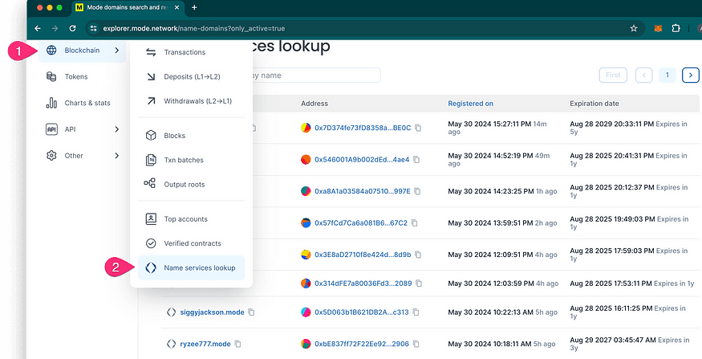Viewport: 702px width, 359px height.
Task: Open the API sidebar menu
Action: tap(71, 129)
